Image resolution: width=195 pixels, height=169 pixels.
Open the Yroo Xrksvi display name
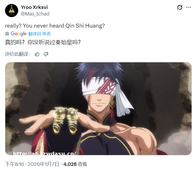[34, 7]
